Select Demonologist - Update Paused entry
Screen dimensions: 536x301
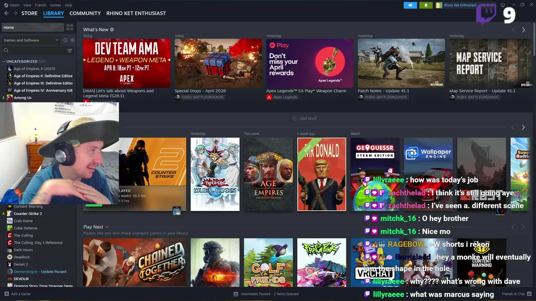click(40, 271)
